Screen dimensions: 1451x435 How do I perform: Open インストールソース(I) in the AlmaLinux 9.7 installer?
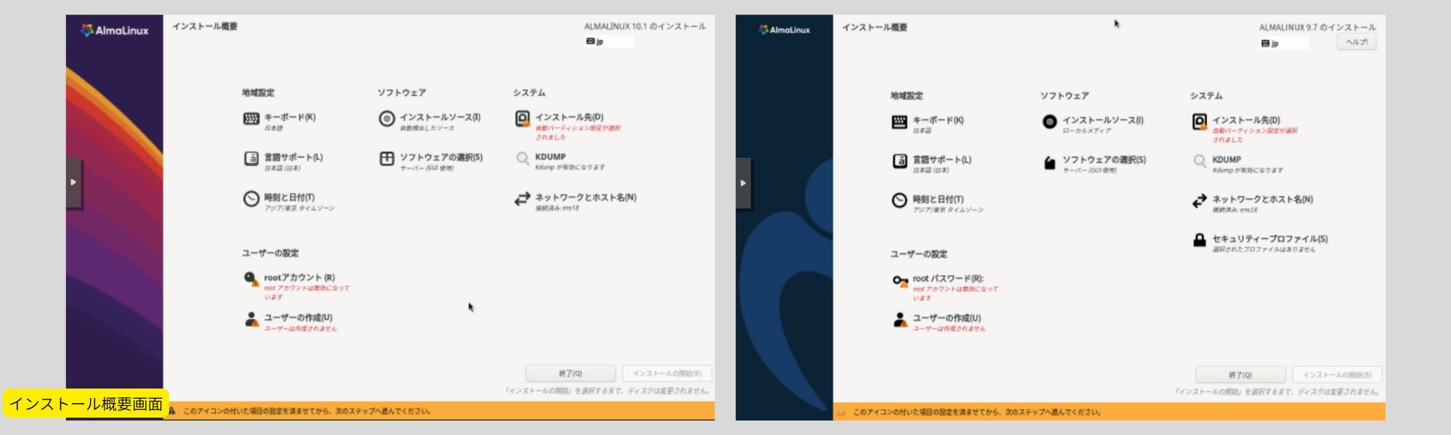[1093, 124]
